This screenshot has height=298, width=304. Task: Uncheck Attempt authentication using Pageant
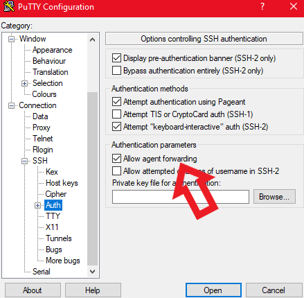116,102
